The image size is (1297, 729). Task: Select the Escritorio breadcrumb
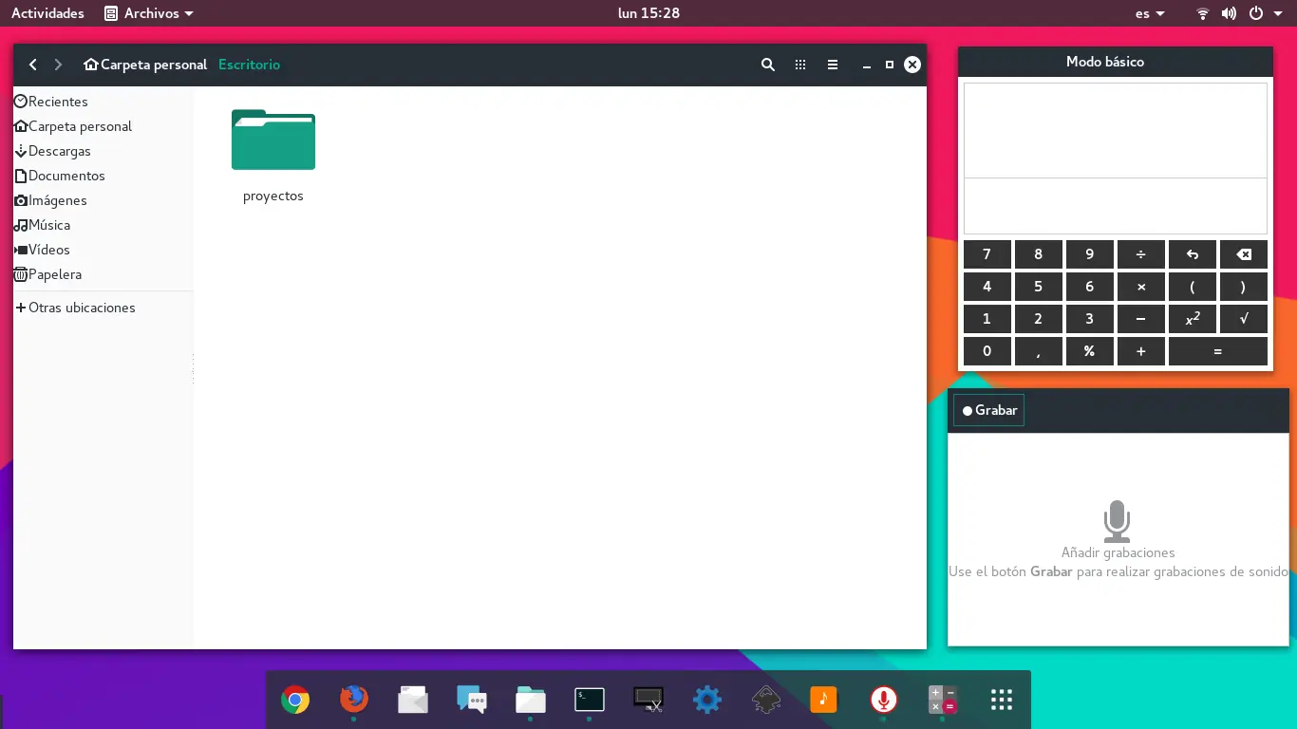click(x=249, y=65)
